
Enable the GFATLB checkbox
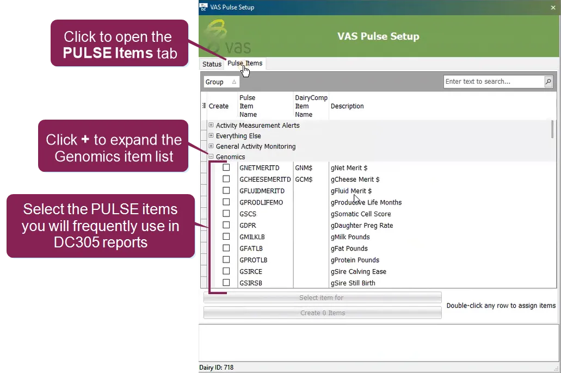pyautogui.click(x=226, y=248)
